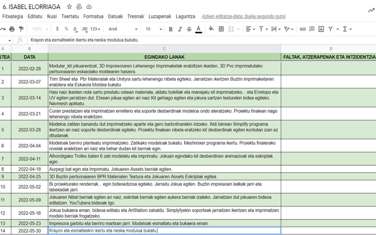Open the functions sigma menu
The height and width of the screenshot is (235, 376).
tap(347, 29)
